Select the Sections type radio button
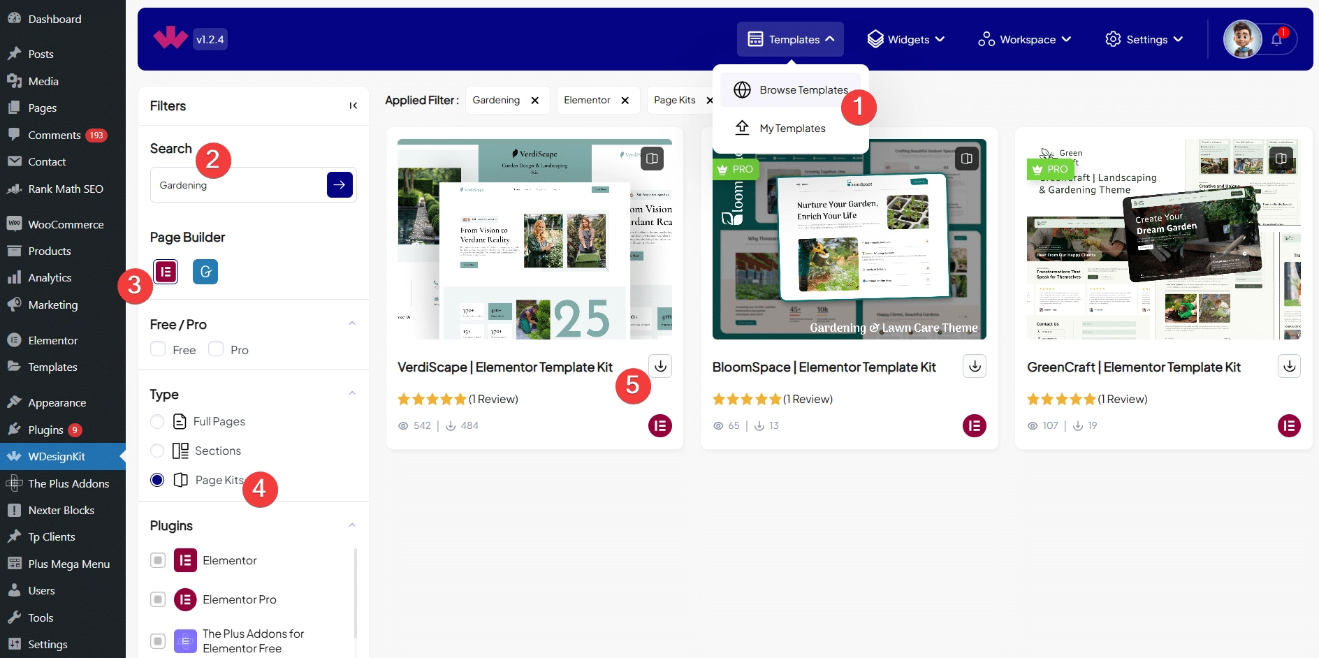 [158, 451]
